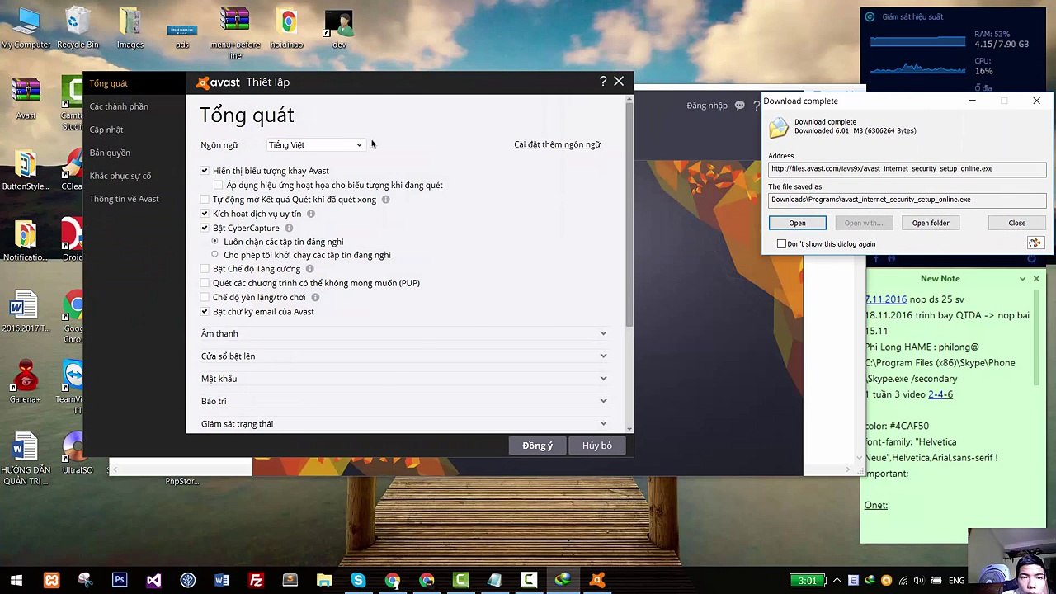Viewport: 1056px width, 594px height.
Task: Select 'dev' shortcut on desktop
Action: tap(339, 29)
